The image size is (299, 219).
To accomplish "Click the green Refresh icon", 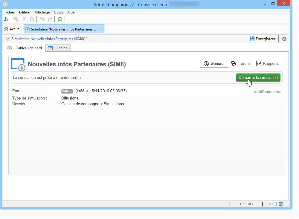I will pyautogui.click(x=60, y=19).
